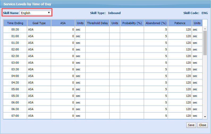Select the ASA value in 00:30 row
Viewport: 211px width, 134px height.
[63, 29]
